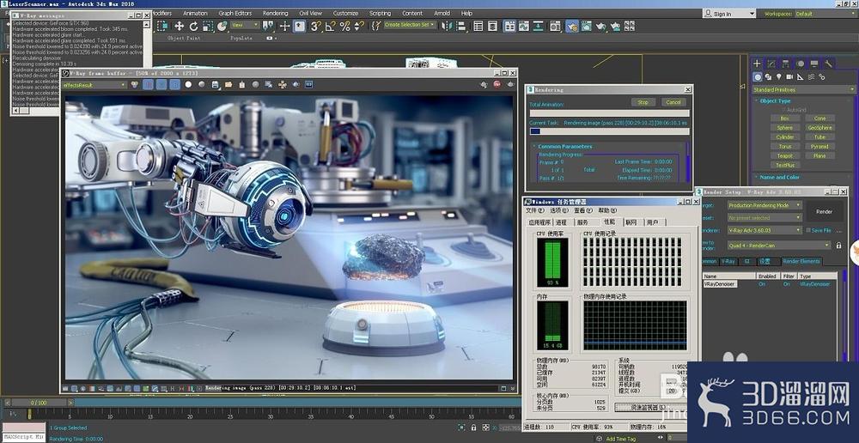The image size is (859, 443).
Task: Open the Motion tab in command panel
Action: click(x=801, y=64)
